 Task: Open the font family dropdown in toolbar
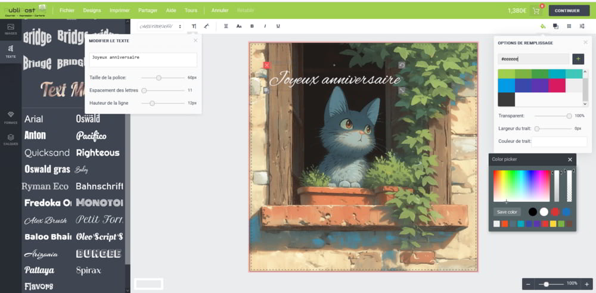(x=160, y=26)
